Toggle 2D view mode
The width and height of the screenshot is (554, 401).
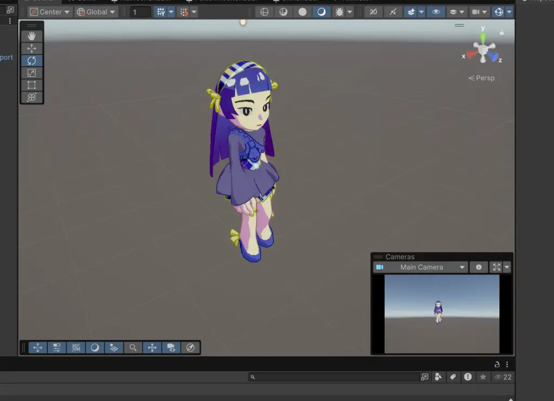tap(372, 12)
